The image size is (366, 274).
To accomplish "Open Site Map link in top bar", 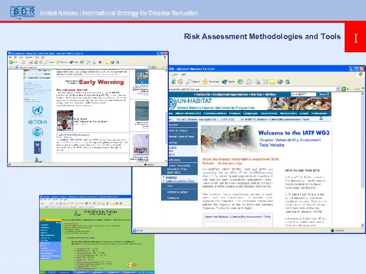I will (x=256, y=94).
